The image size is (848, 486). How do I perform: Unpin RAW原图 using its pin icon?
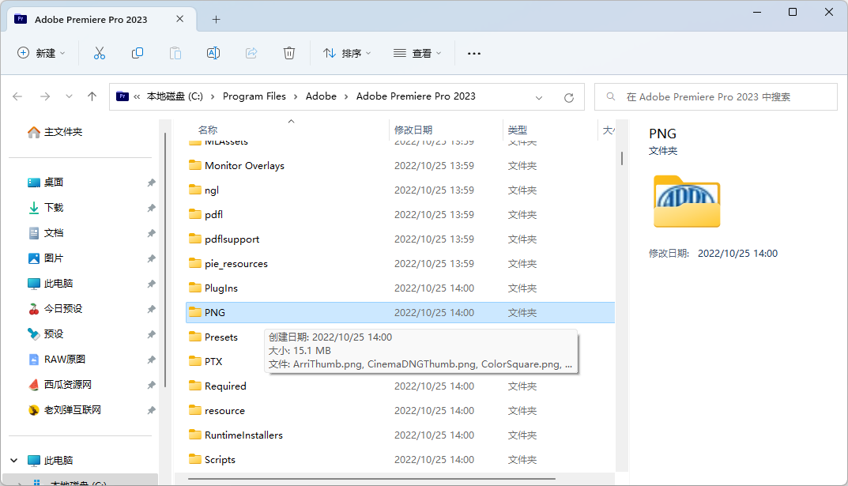[x=152, y=360]
